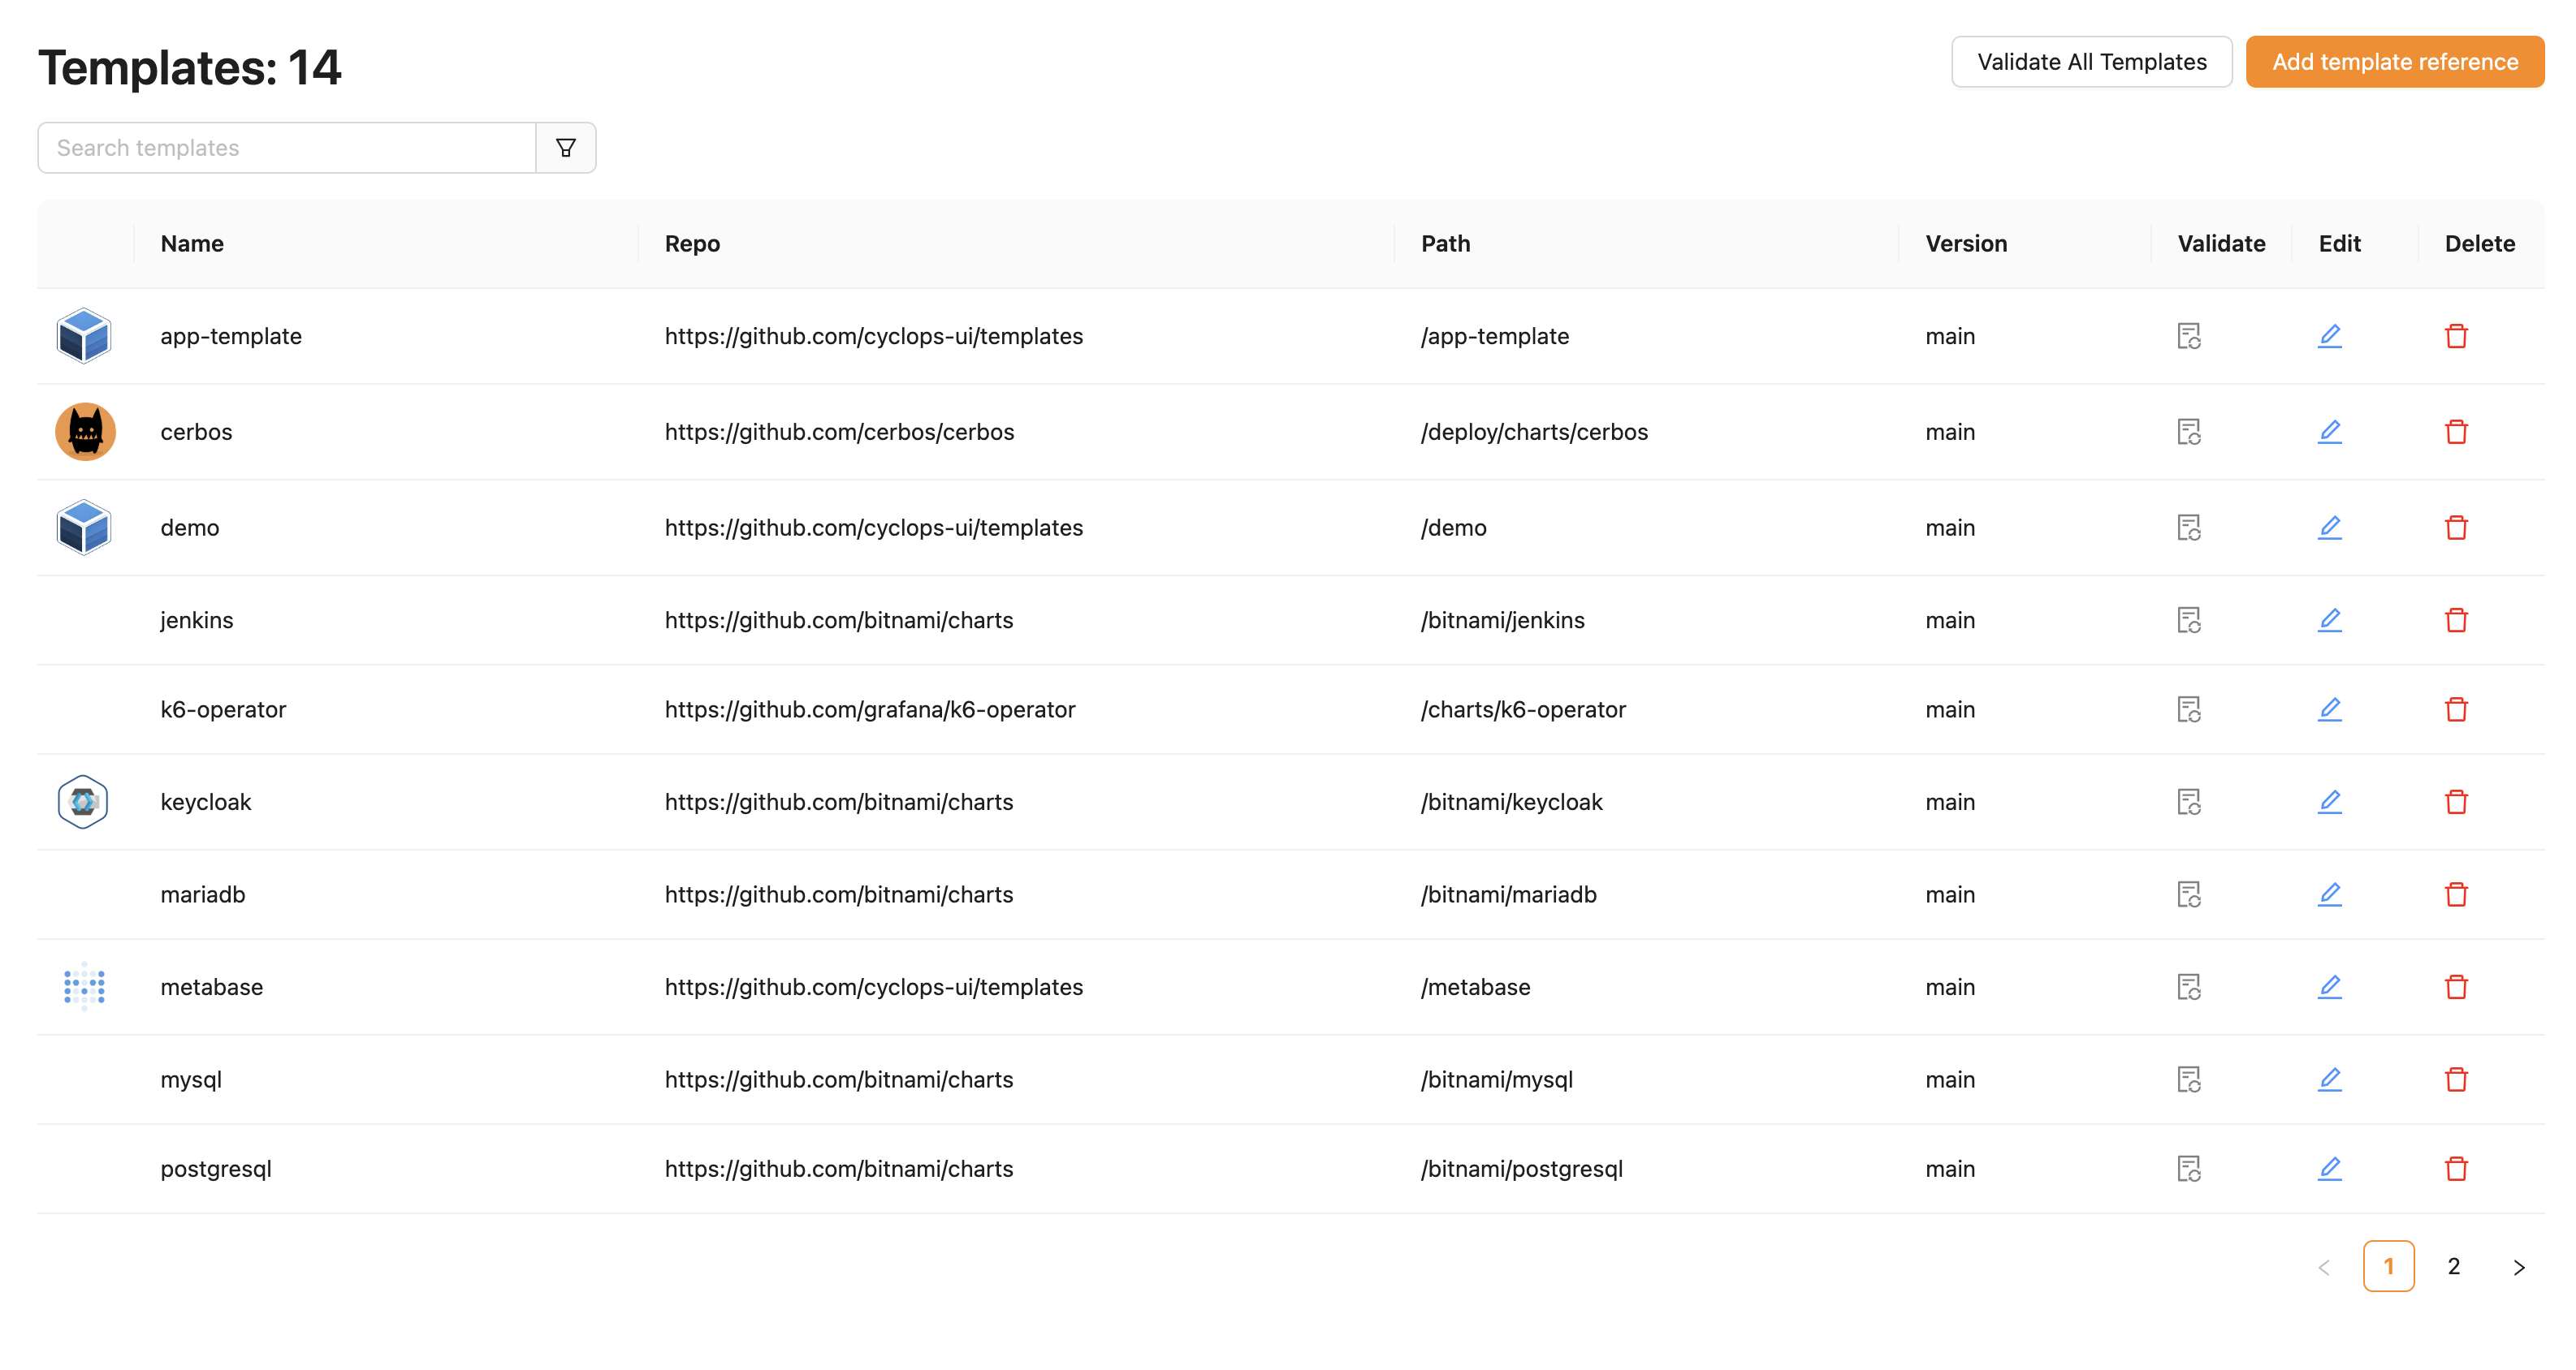Remove the jenkins template
2576x1370 pixels.
coord(2456,621)
